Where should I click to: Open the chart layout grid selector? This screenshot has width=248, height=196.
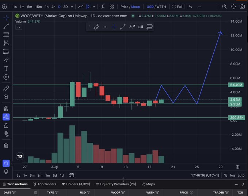click(x=112, y=7)
